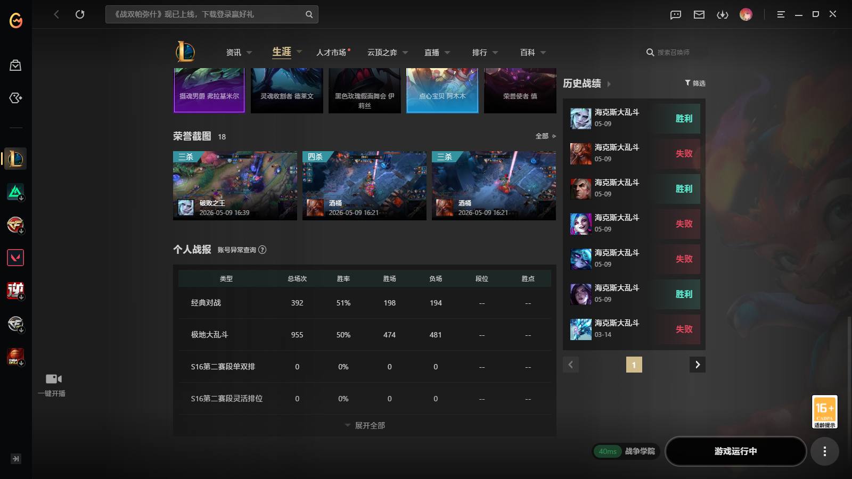Open the 破败之王 triple kill screenshot

(235, 186)
